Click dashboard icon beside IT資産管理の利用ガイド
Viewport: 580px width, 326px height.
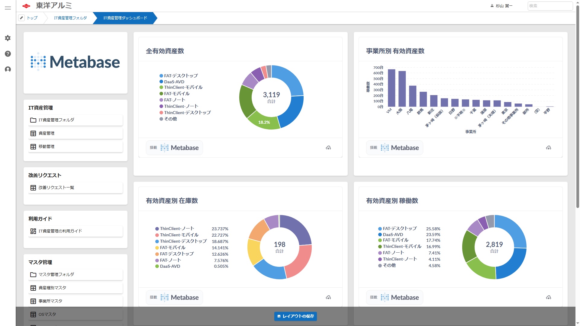(x=33, y=231)
